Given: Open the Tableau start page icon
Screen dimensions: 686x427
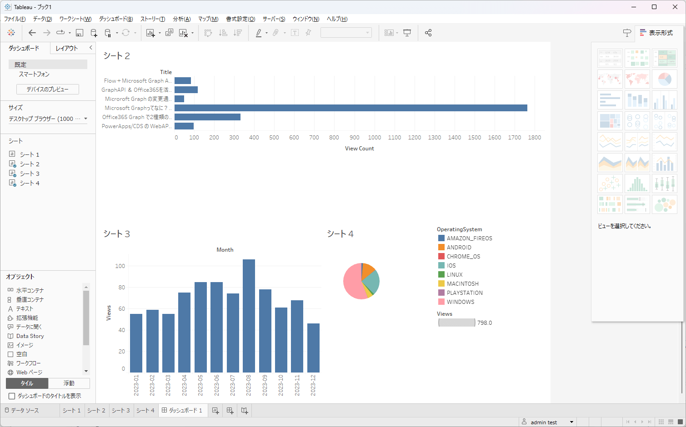Looking at the screenshot, I should [x=11, y=32].
